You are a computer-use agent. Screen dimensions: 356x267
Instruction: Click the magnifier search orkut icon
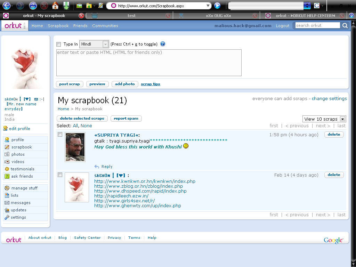click(345, 25)
